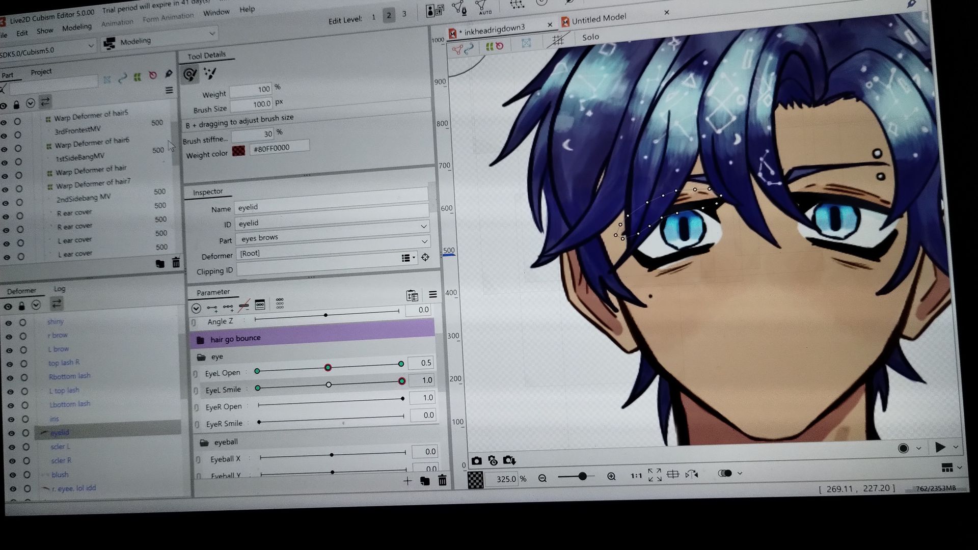978x550 pixels.
Task: Select the deform brush tool in Tool Details
Action: coord(190,75)
